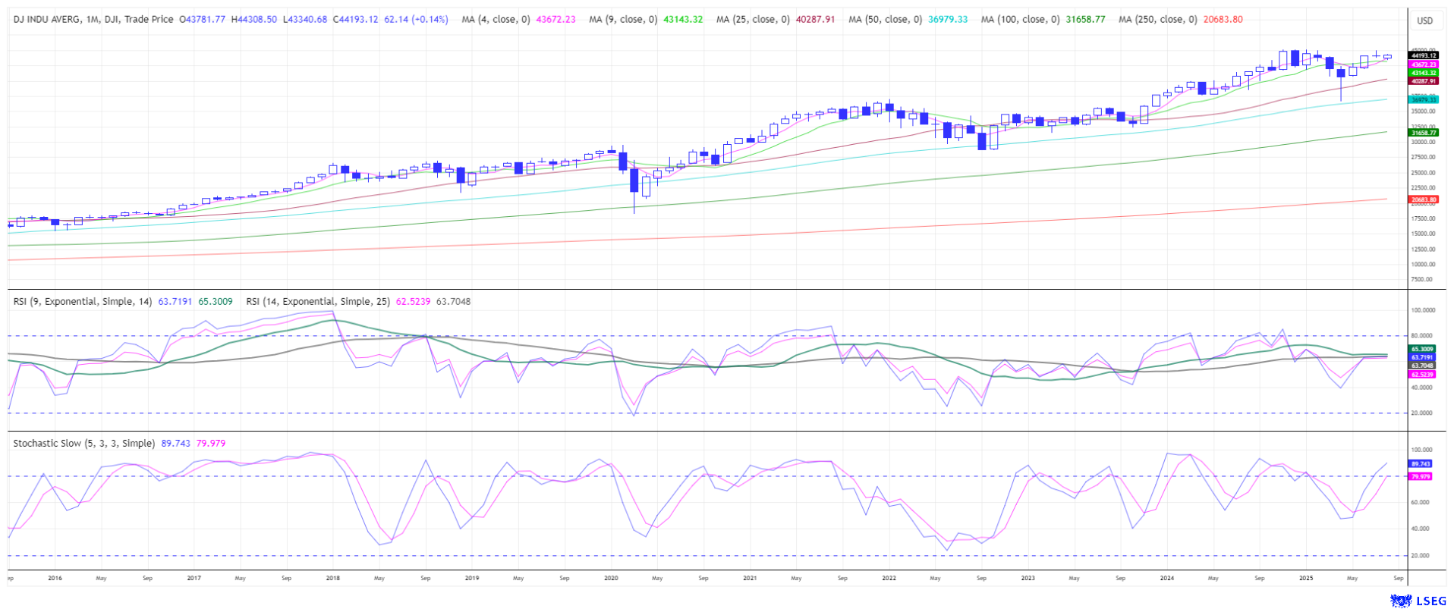Select the cyan 36979.33 tag on price axis
1454x609 pixels.
1423,99
